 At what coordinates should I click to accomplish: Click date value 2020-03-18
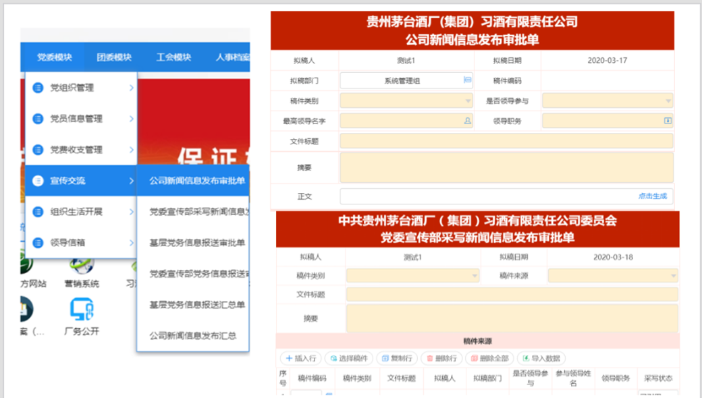click(x=613, y=257)
